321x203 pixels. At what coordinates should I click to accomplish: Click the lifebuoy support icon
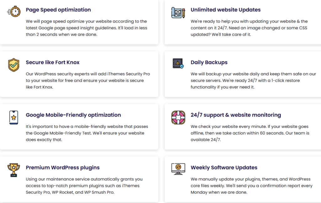[178, 118]
